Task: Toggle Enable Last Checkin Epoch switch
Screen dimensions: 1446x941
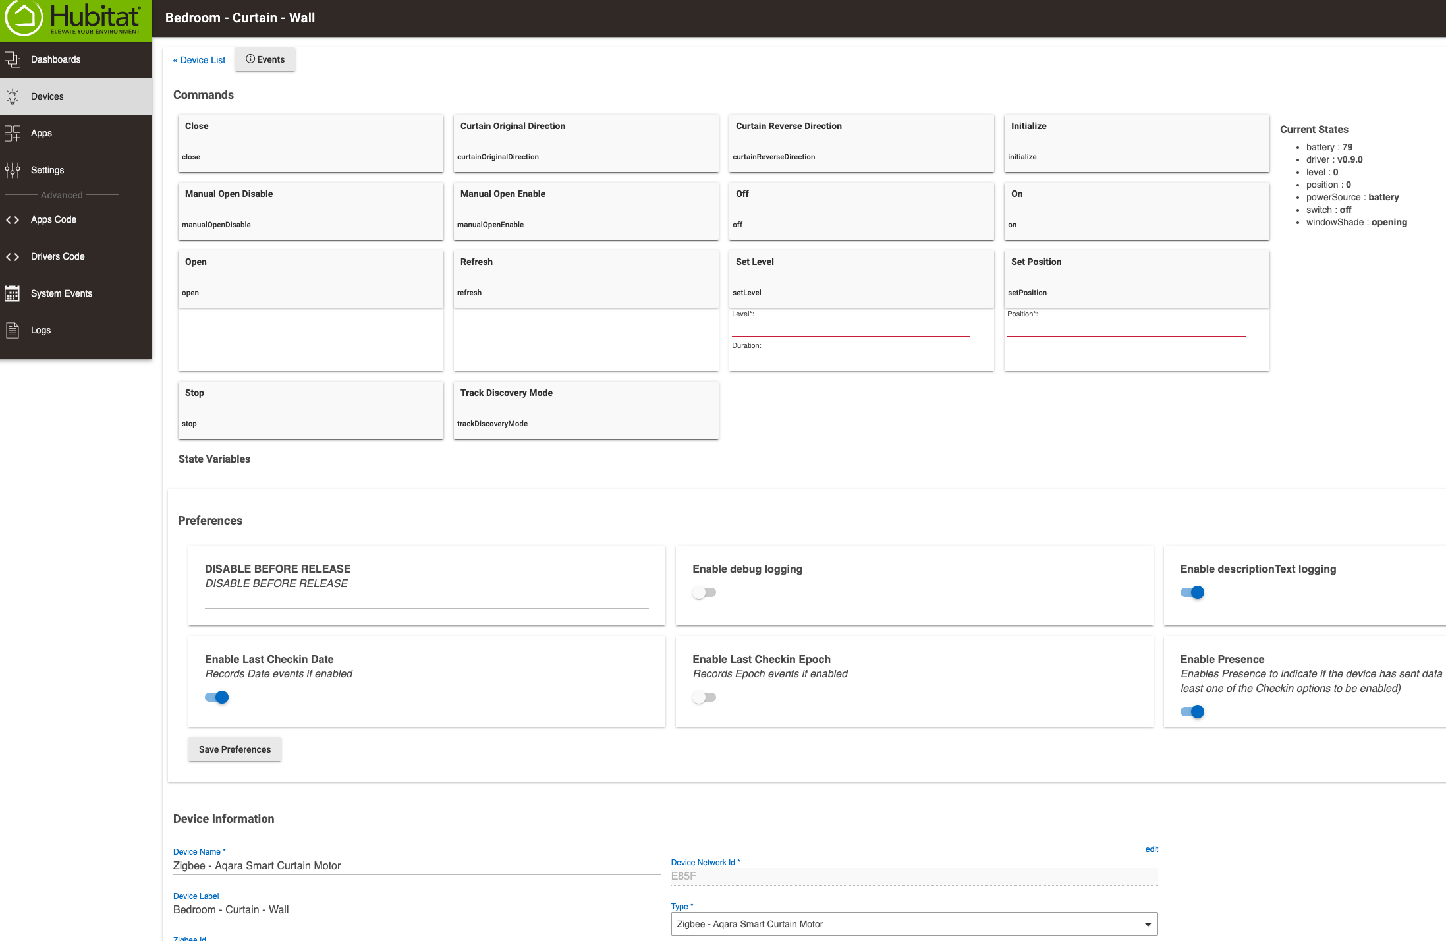Action: pyautogui.click(x=704, y=697)
